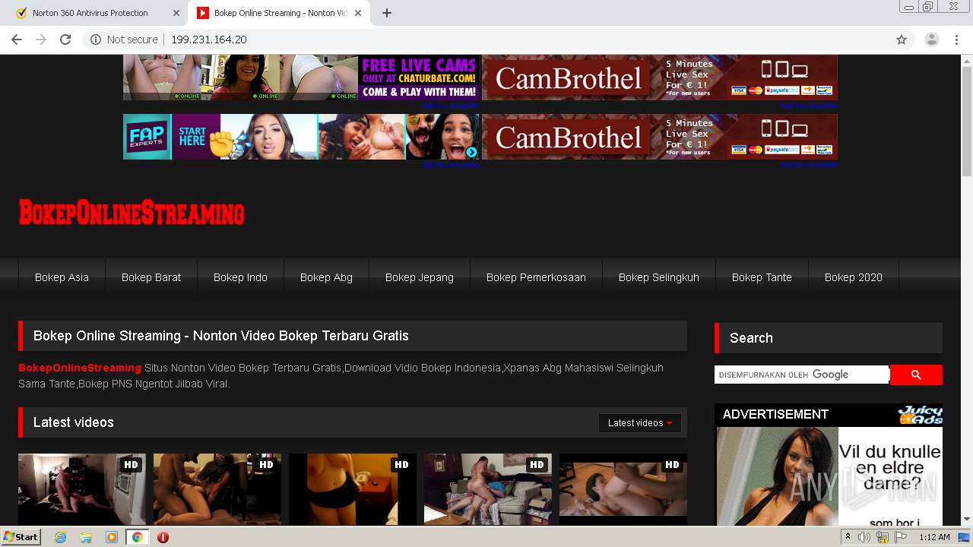Click the Google custom search input

tap(802, 375)
